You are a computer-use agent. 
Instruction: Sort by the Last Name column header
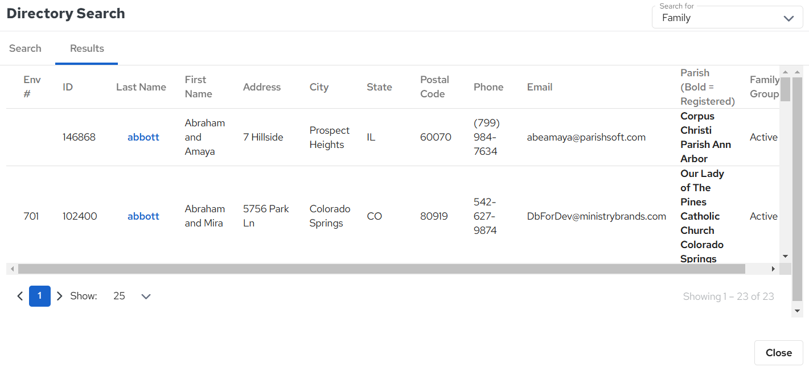[x=141, y=87]
